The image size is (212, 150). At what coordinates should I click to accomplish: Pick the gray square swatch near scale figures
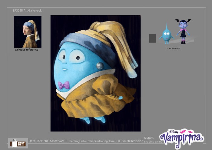(x=152, y=38)
